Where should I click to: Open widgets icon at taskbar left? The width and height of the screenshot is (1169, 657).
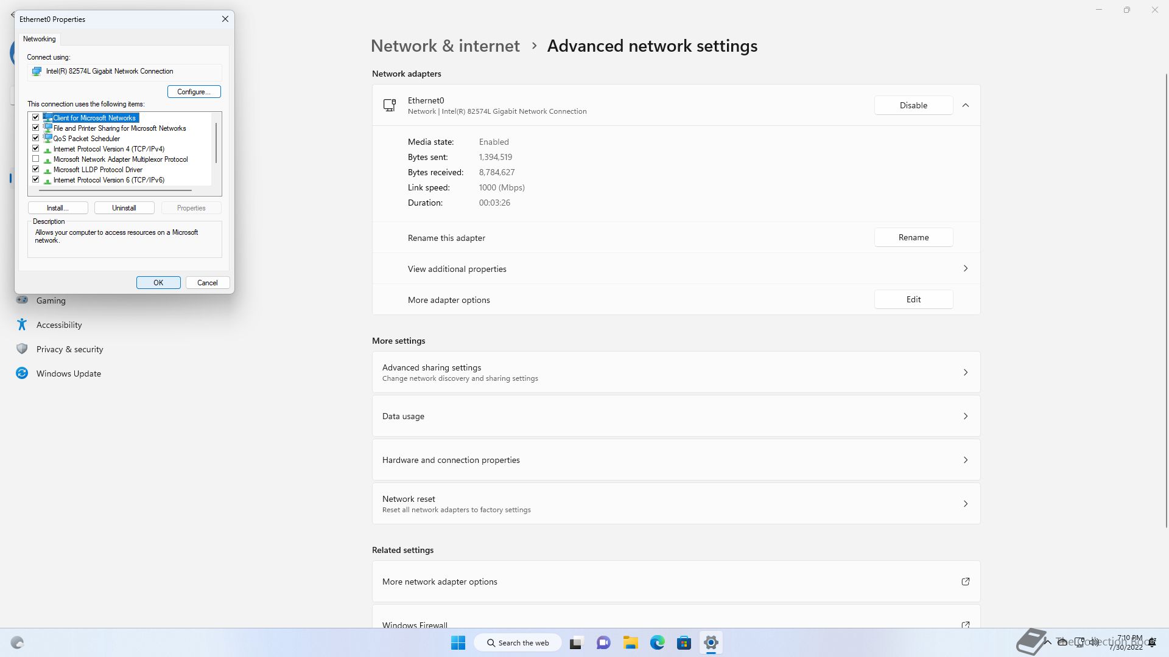point(17,642)
